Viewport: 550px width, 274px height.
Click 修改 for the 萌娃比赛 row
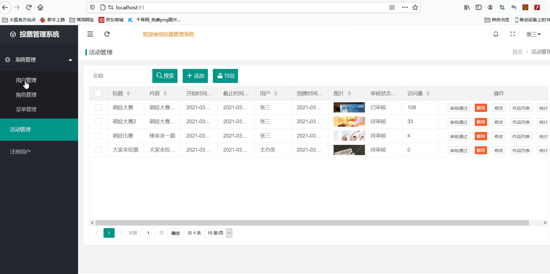click(498, 136)
